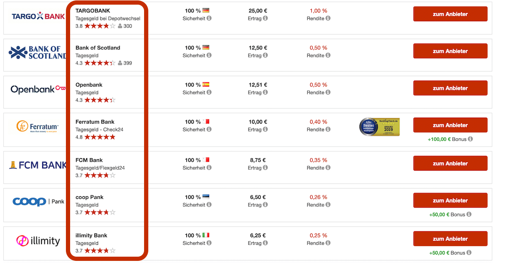Open the Bank of Scotland logo

tap(37, 53)
